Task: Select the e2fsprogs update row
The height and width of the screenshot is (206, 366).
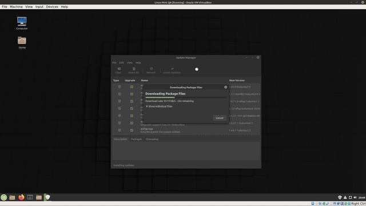Action: point(186,130)
